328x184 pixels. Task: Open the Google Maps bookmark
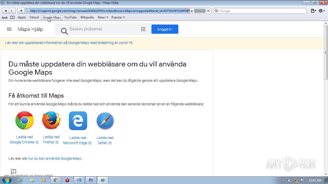[52, 17]
